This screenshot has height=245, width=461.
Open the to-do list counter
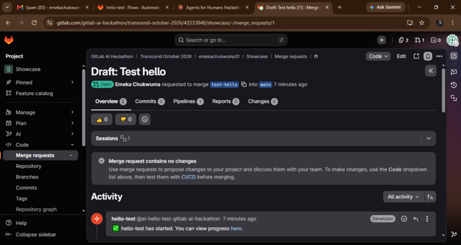coord(436,40)
